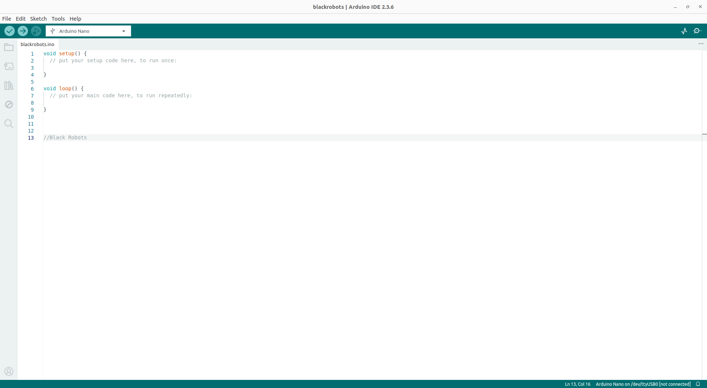Click the Arduino Nano port status text
This screenshot has height=388, width=707.
[x=643, y=384]
